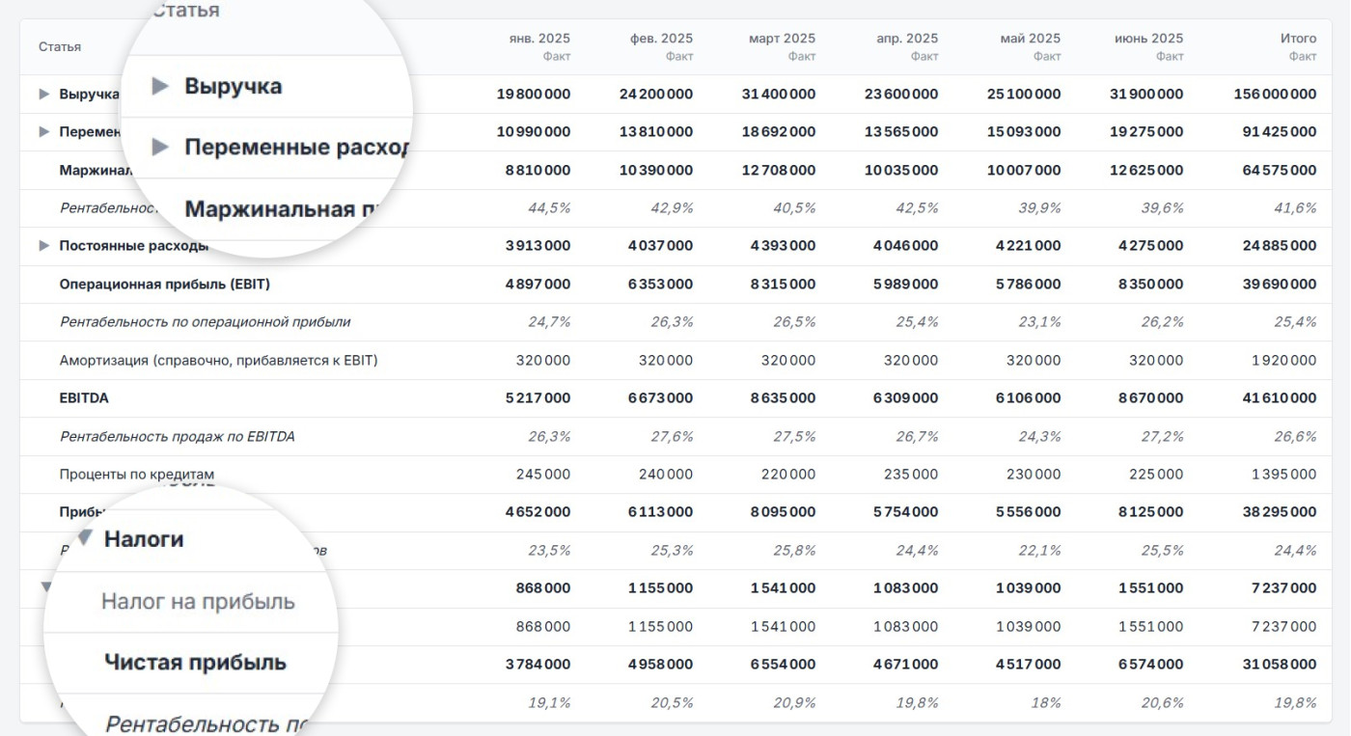Select pre-tax profit total 38295000
This screenshot has width=1351, height=736.
coord(1280,512)
